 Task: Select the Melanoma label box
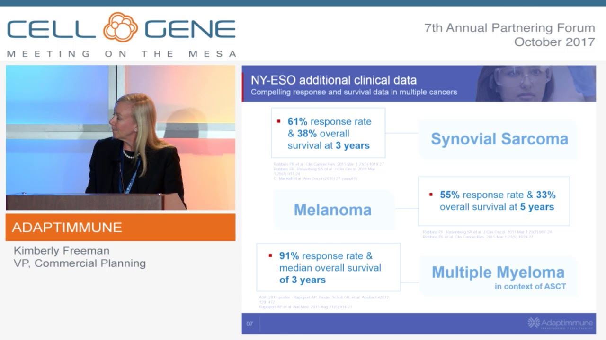[333, 210]
